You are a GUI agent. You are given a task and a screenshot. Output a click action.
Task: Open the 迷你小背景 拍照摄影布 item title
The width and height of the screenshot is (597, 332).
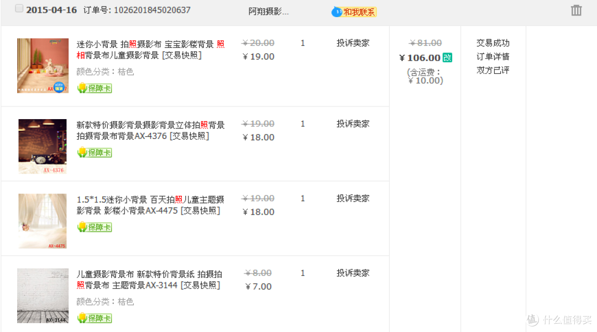(151, 50)
